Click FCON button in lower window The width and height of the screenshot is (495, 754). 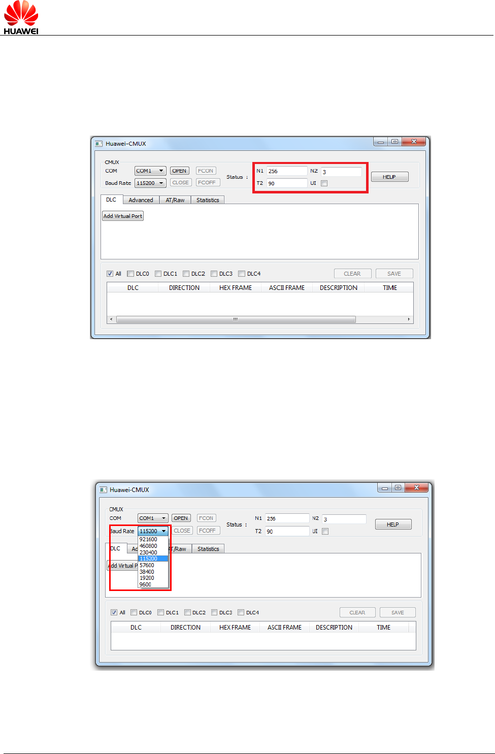tap(206, 518)
